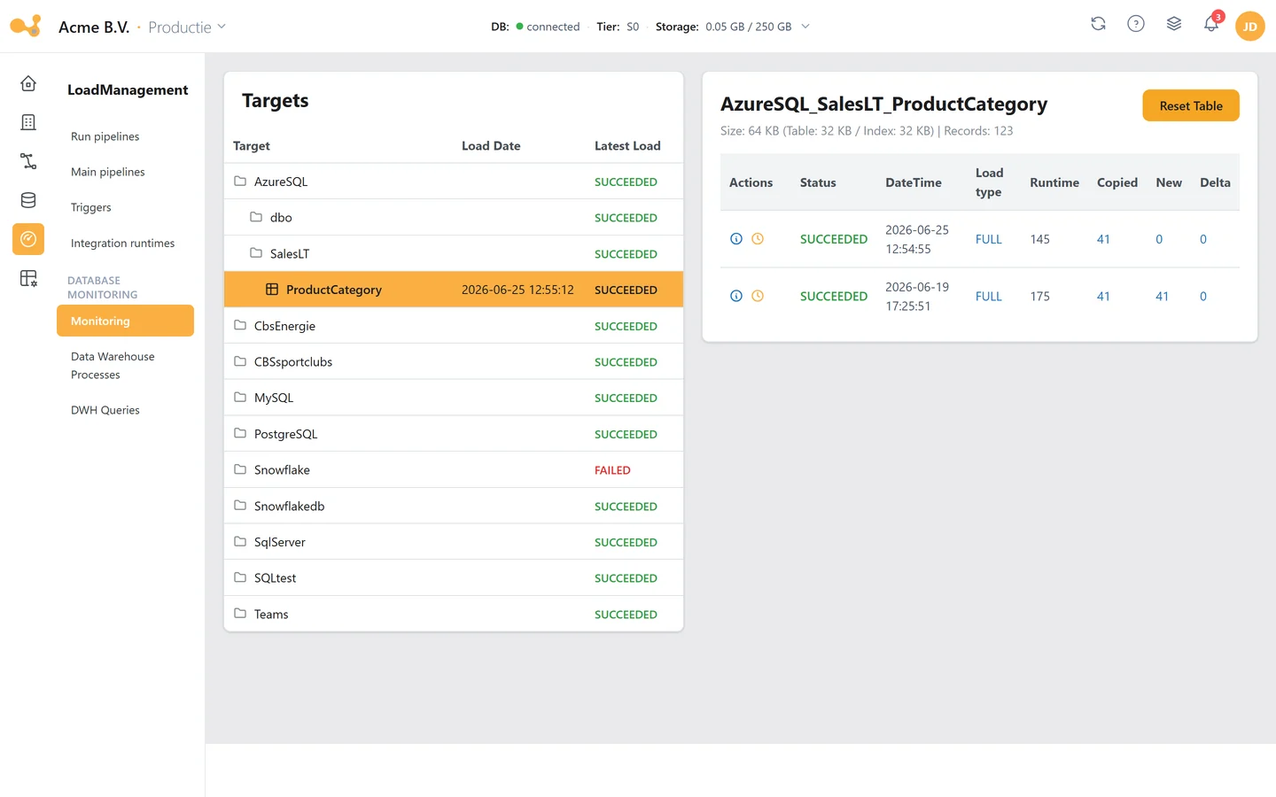Select the highlighted gauge monitoring sidebar icon
Image resolution: width=1276 pixels, height=797 pixels.
[x=28, y=239]
